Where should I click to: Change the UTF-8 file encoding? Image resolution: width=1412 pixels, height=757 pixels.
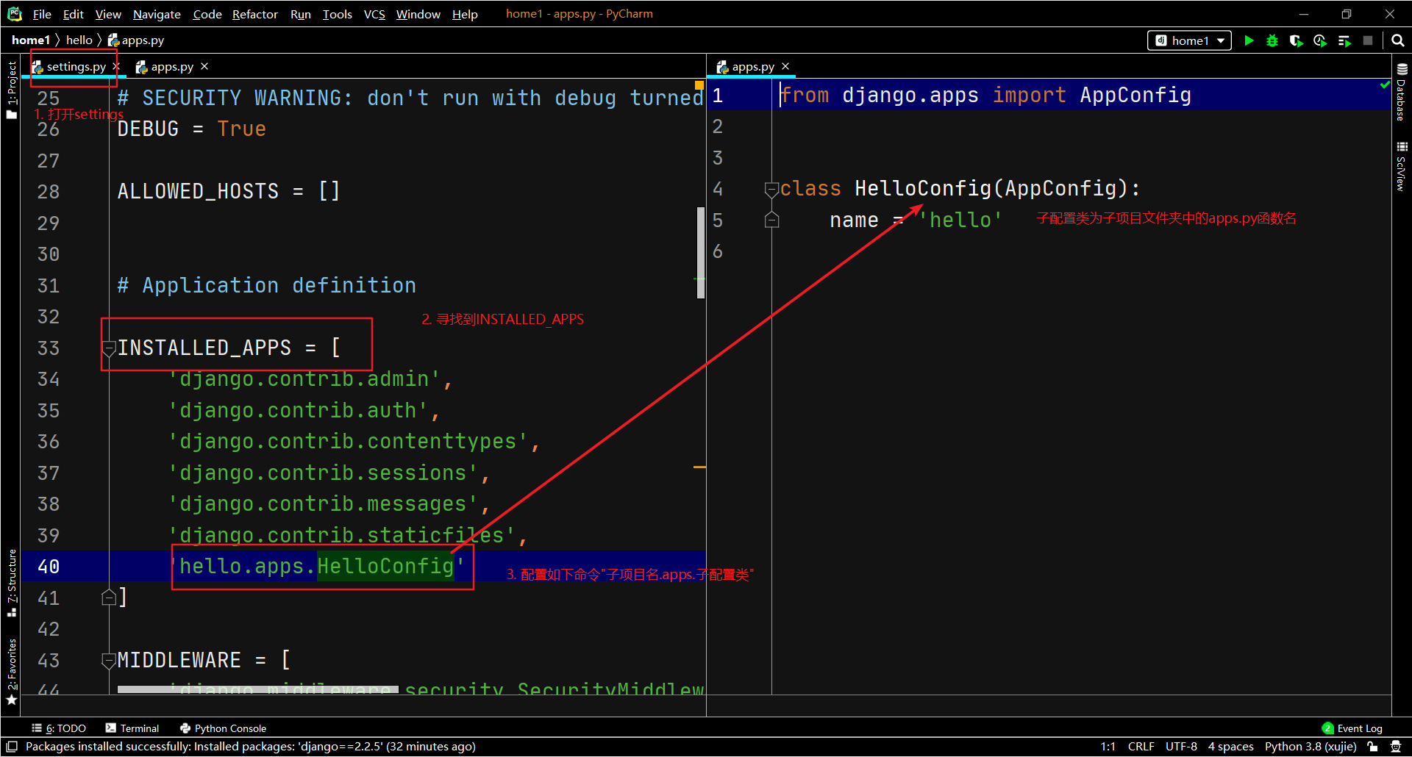click(1181, 747)
